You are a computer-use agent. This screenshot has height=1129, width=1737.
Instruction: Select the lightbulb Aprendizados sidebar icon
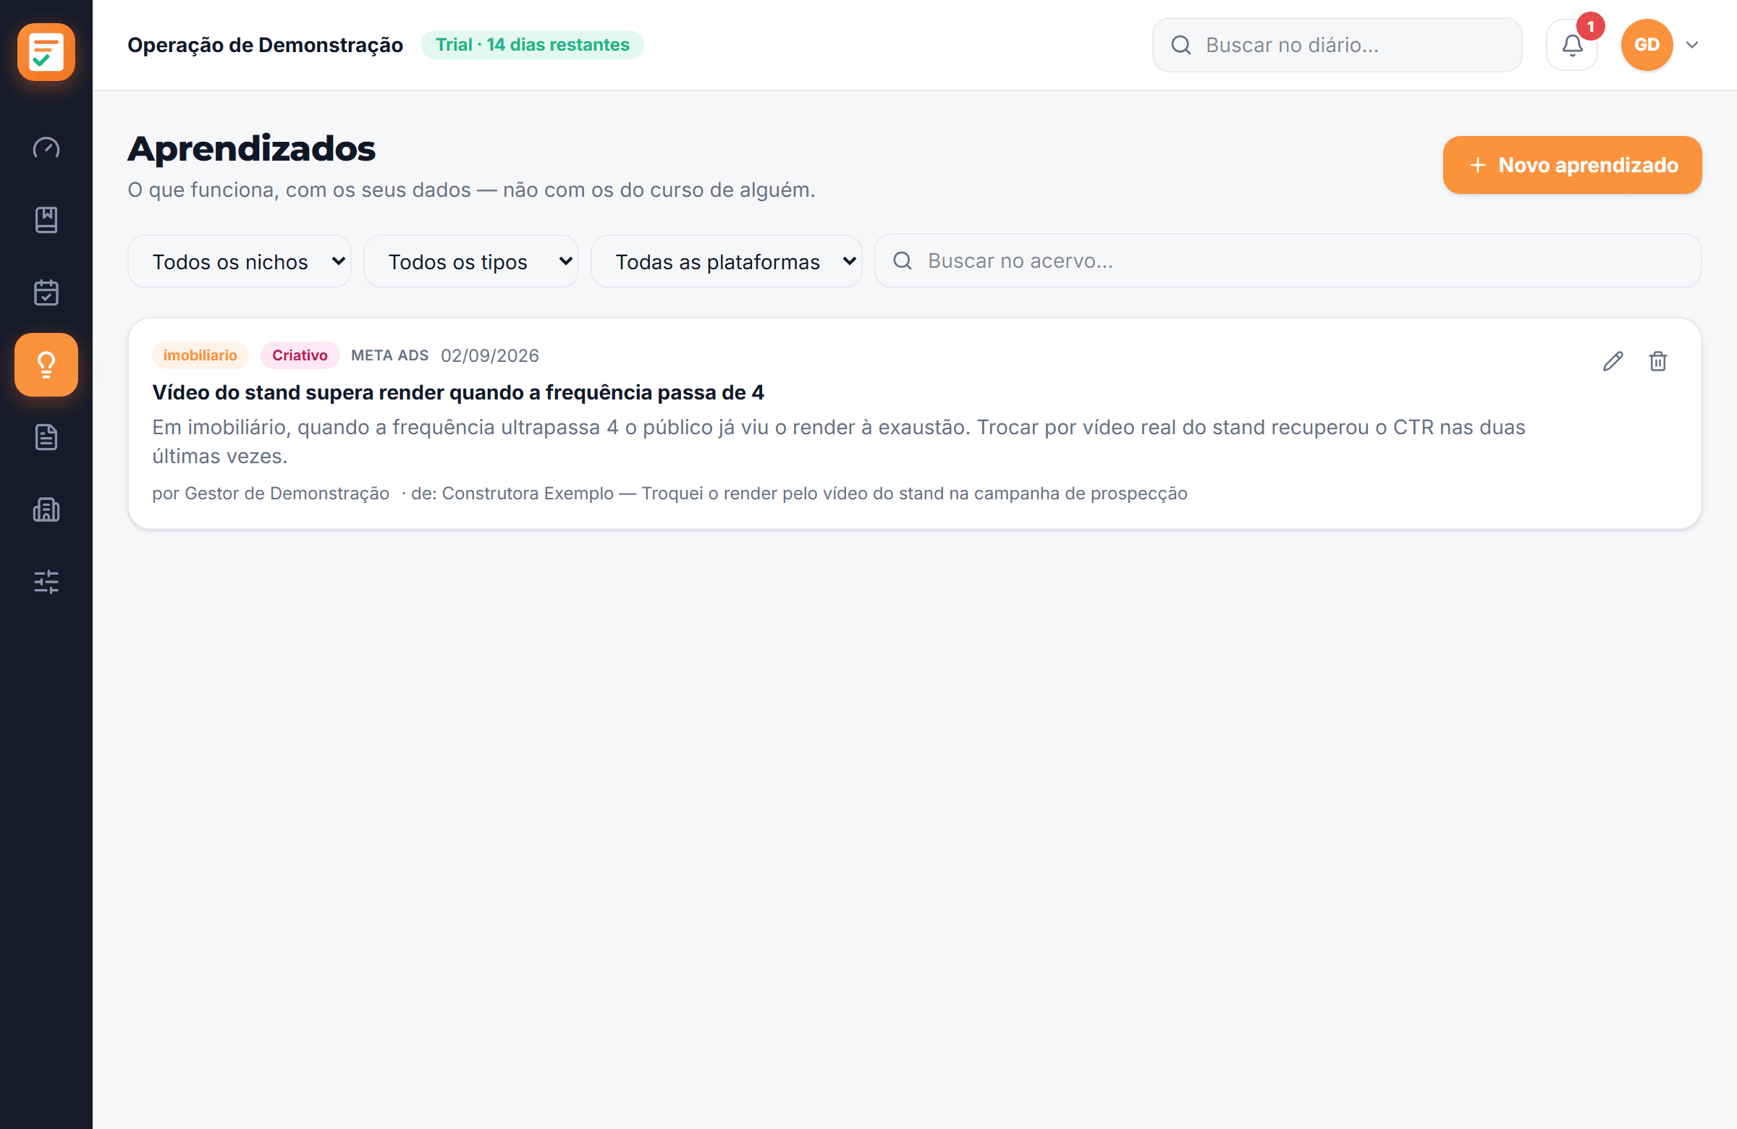(46, 364)
